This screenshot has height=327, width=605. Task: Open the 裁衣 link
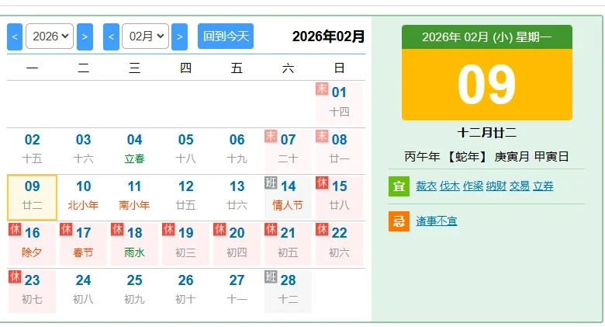pos(426,186)
